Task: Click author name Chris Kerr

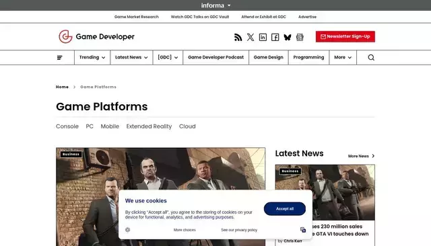Action: (x=293, y=241)
